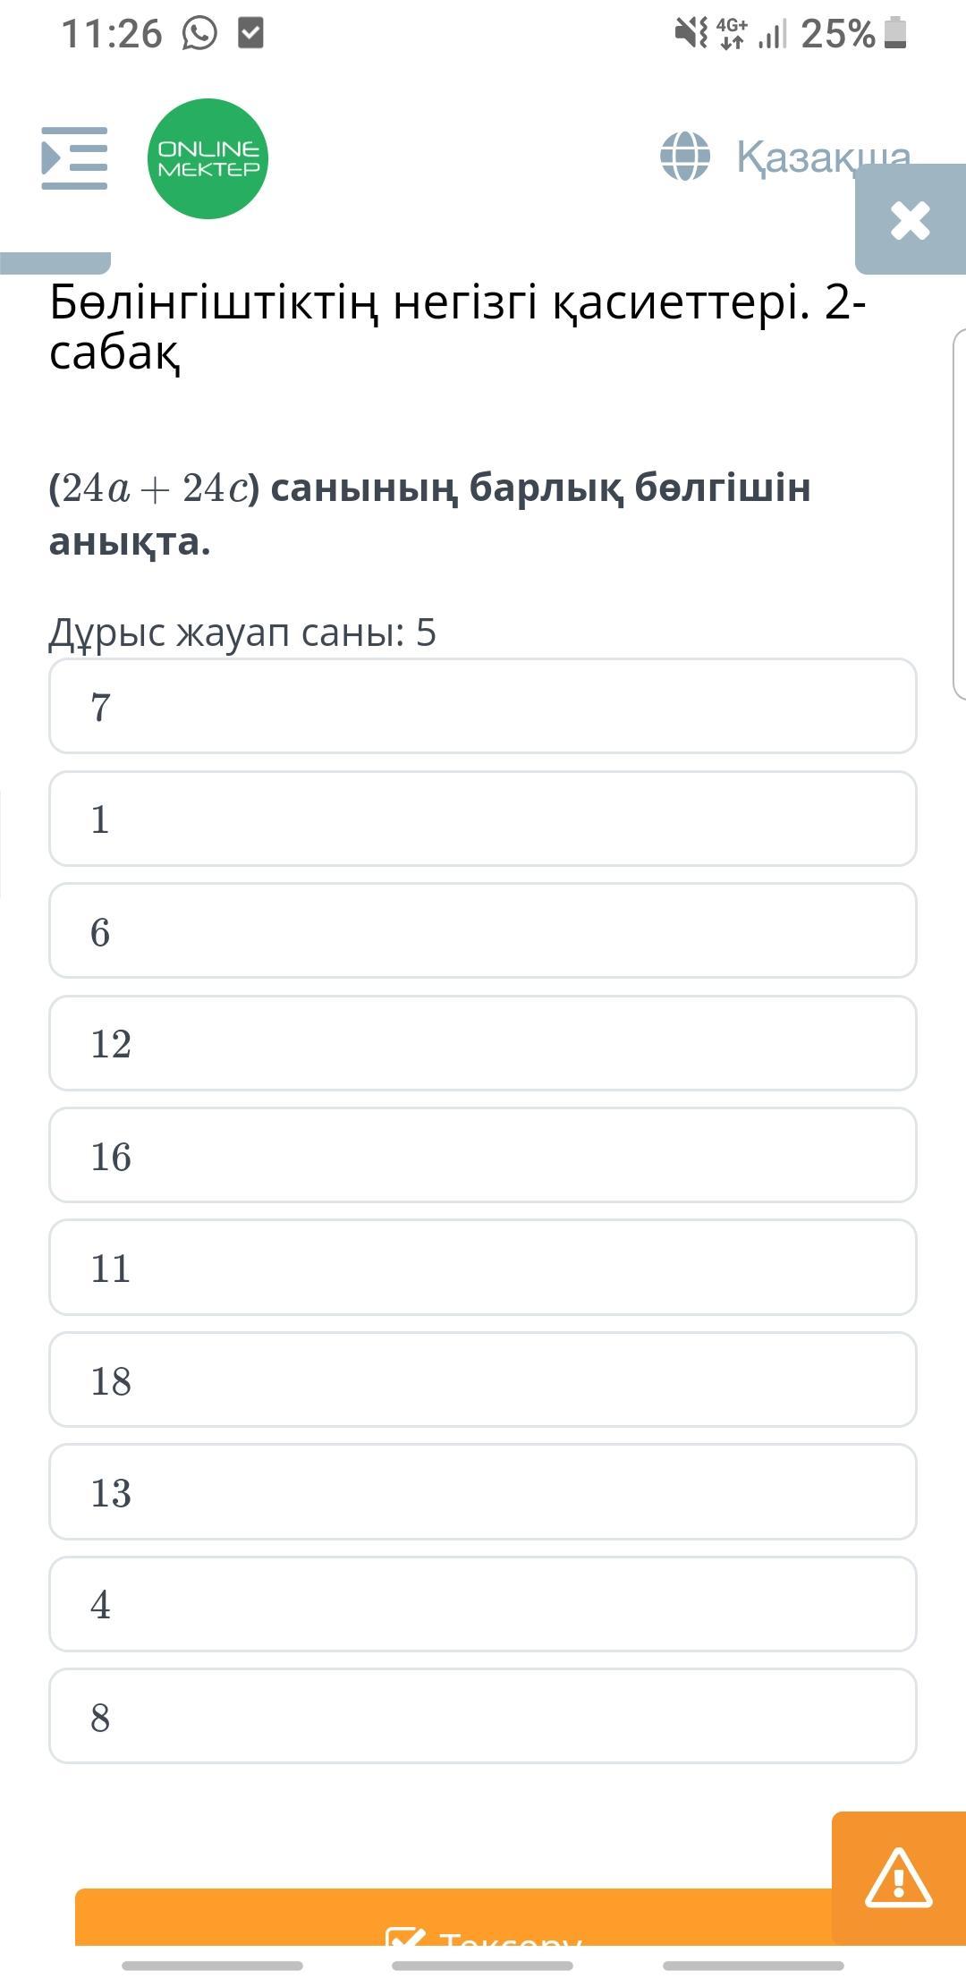
Task: Open the sidebar menu icon
Action: [x=74, y=158]
